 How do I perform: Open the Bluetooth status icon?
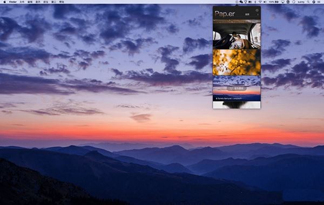(x=255, y=2)
